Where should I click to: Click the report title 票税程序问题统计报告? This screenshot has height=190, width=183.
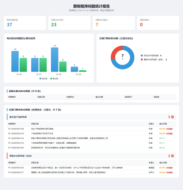(91, 6)
